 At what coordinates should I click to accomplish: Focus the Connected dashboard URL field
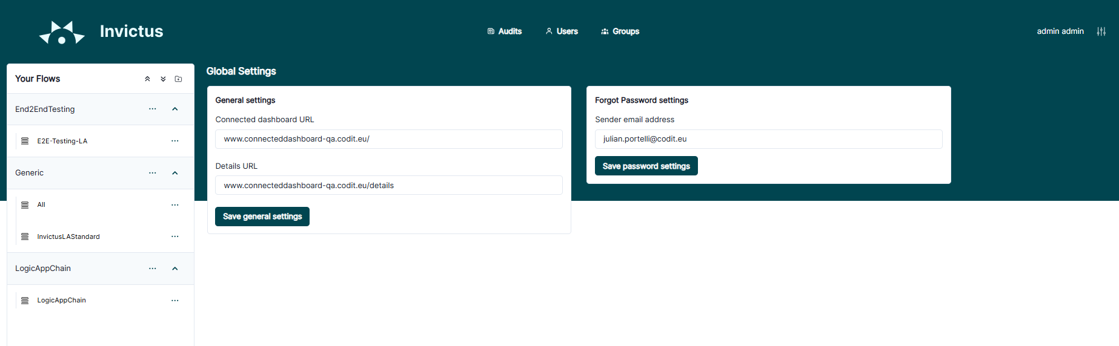[388, 139]
